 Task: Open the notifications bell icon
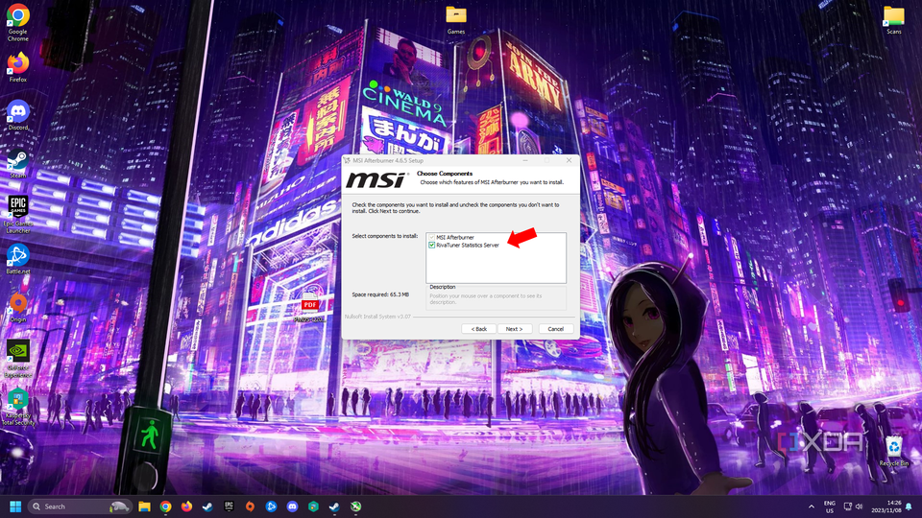click(910, 506)
